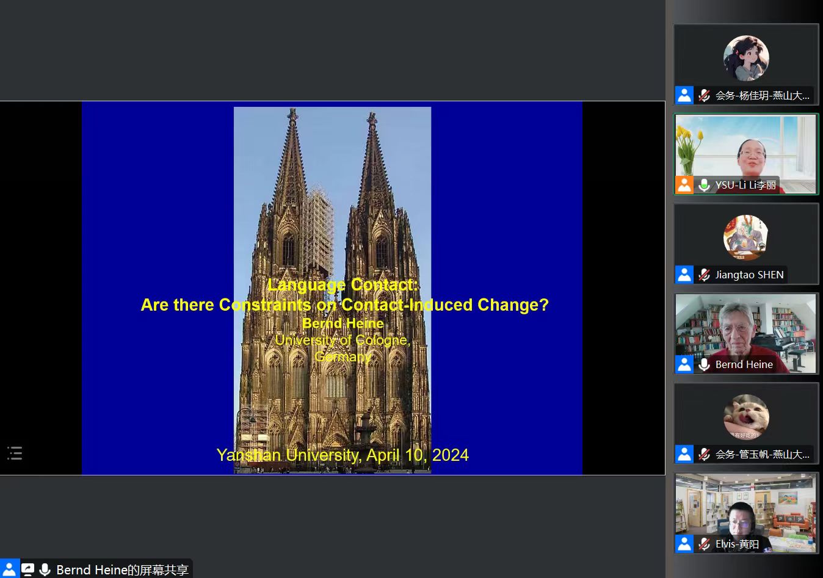Select the anime girl avatar of 会务-杨佳玥

click(746, 58)
